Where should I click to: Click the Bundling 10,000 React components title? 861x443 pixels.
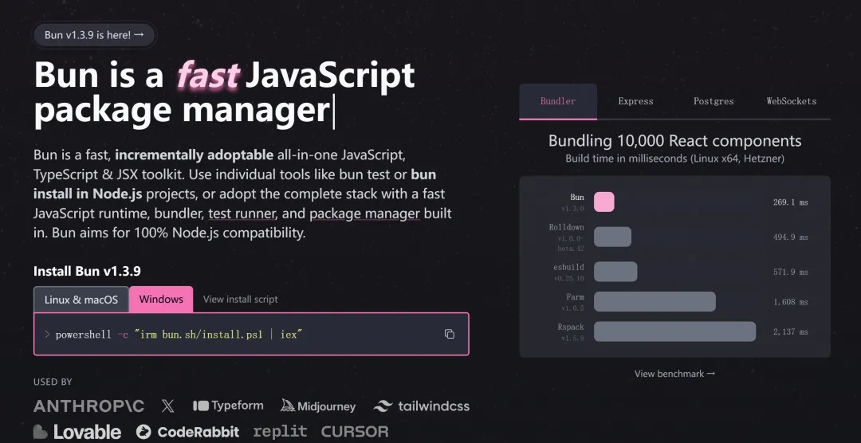click(x=675, y=140)
